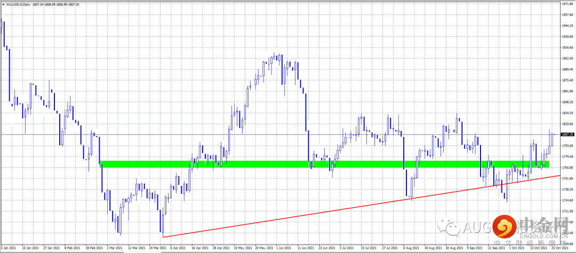The height and width of the screenshot is (253, 576).
Task: Click the 1944.20 price axis label
Action: coord(567,26)
